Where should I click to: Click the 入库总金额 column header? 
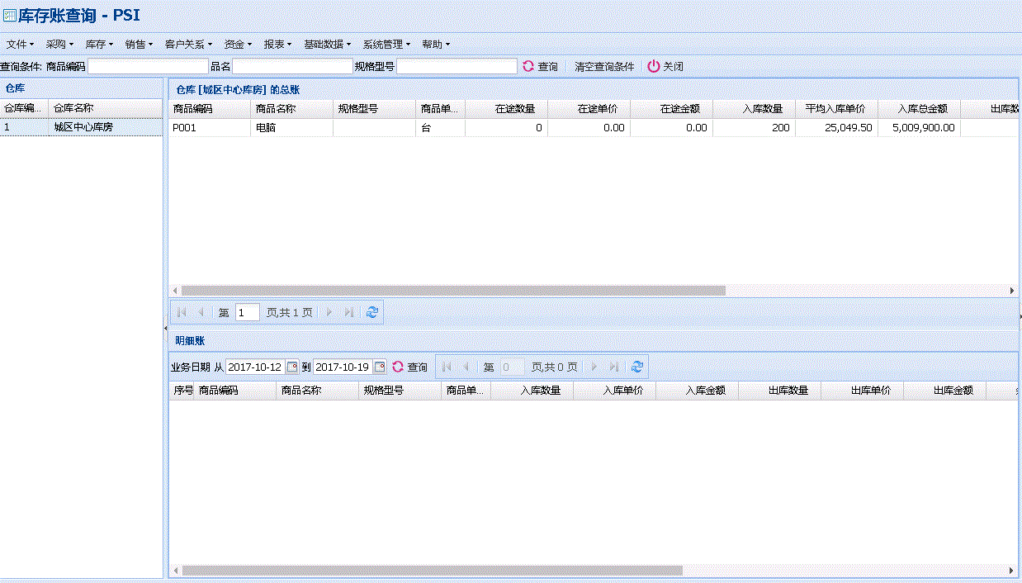(919, 109)
